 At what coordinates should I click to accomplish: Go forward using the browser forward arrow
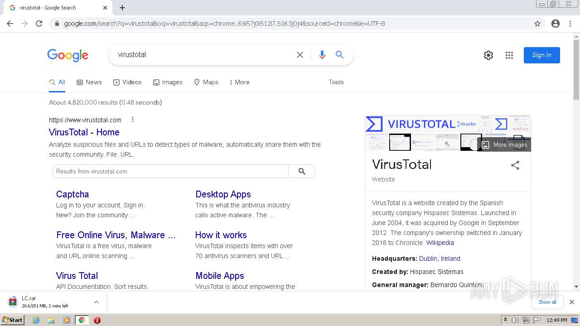coord(24,24)
